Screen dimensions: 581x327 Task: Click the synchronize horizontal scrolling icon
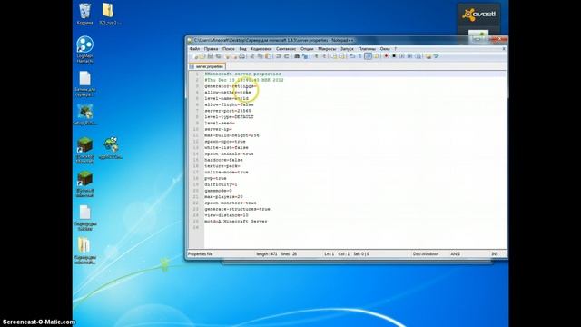(341, 56)
